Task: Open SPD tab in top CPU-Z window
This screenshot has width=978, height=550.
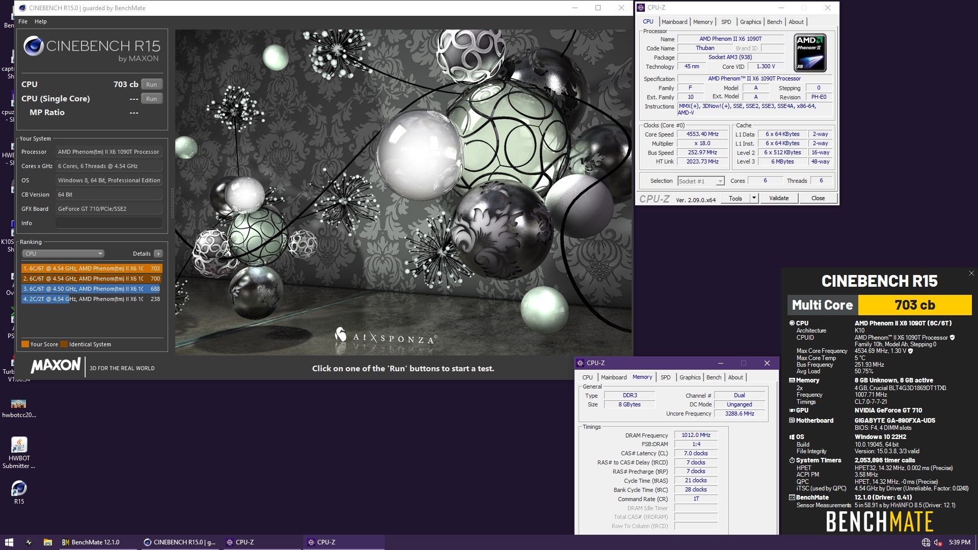Action: tap(726, 22)
